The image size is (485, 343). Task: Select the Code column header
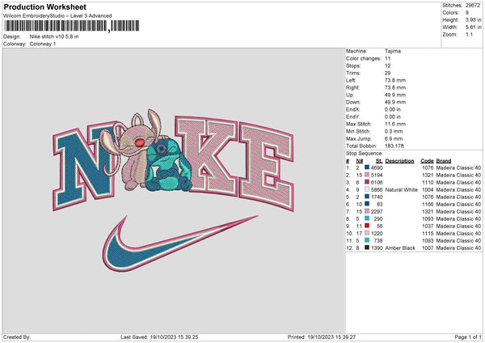coord(427,161)
